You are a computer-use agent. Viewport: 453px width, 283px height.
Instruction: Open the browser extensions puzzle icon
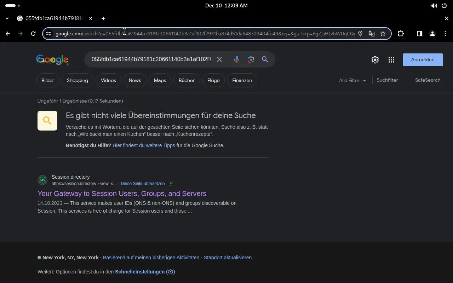(x=401, y=34)
